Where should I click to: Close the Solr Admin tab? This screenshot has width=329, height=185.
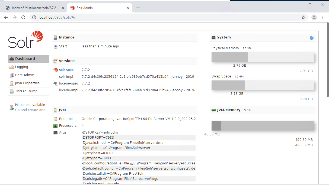(128, 8)
